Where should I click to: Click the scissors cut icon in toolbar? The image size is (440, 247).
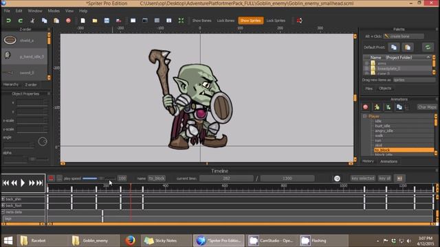pos(32,21)
